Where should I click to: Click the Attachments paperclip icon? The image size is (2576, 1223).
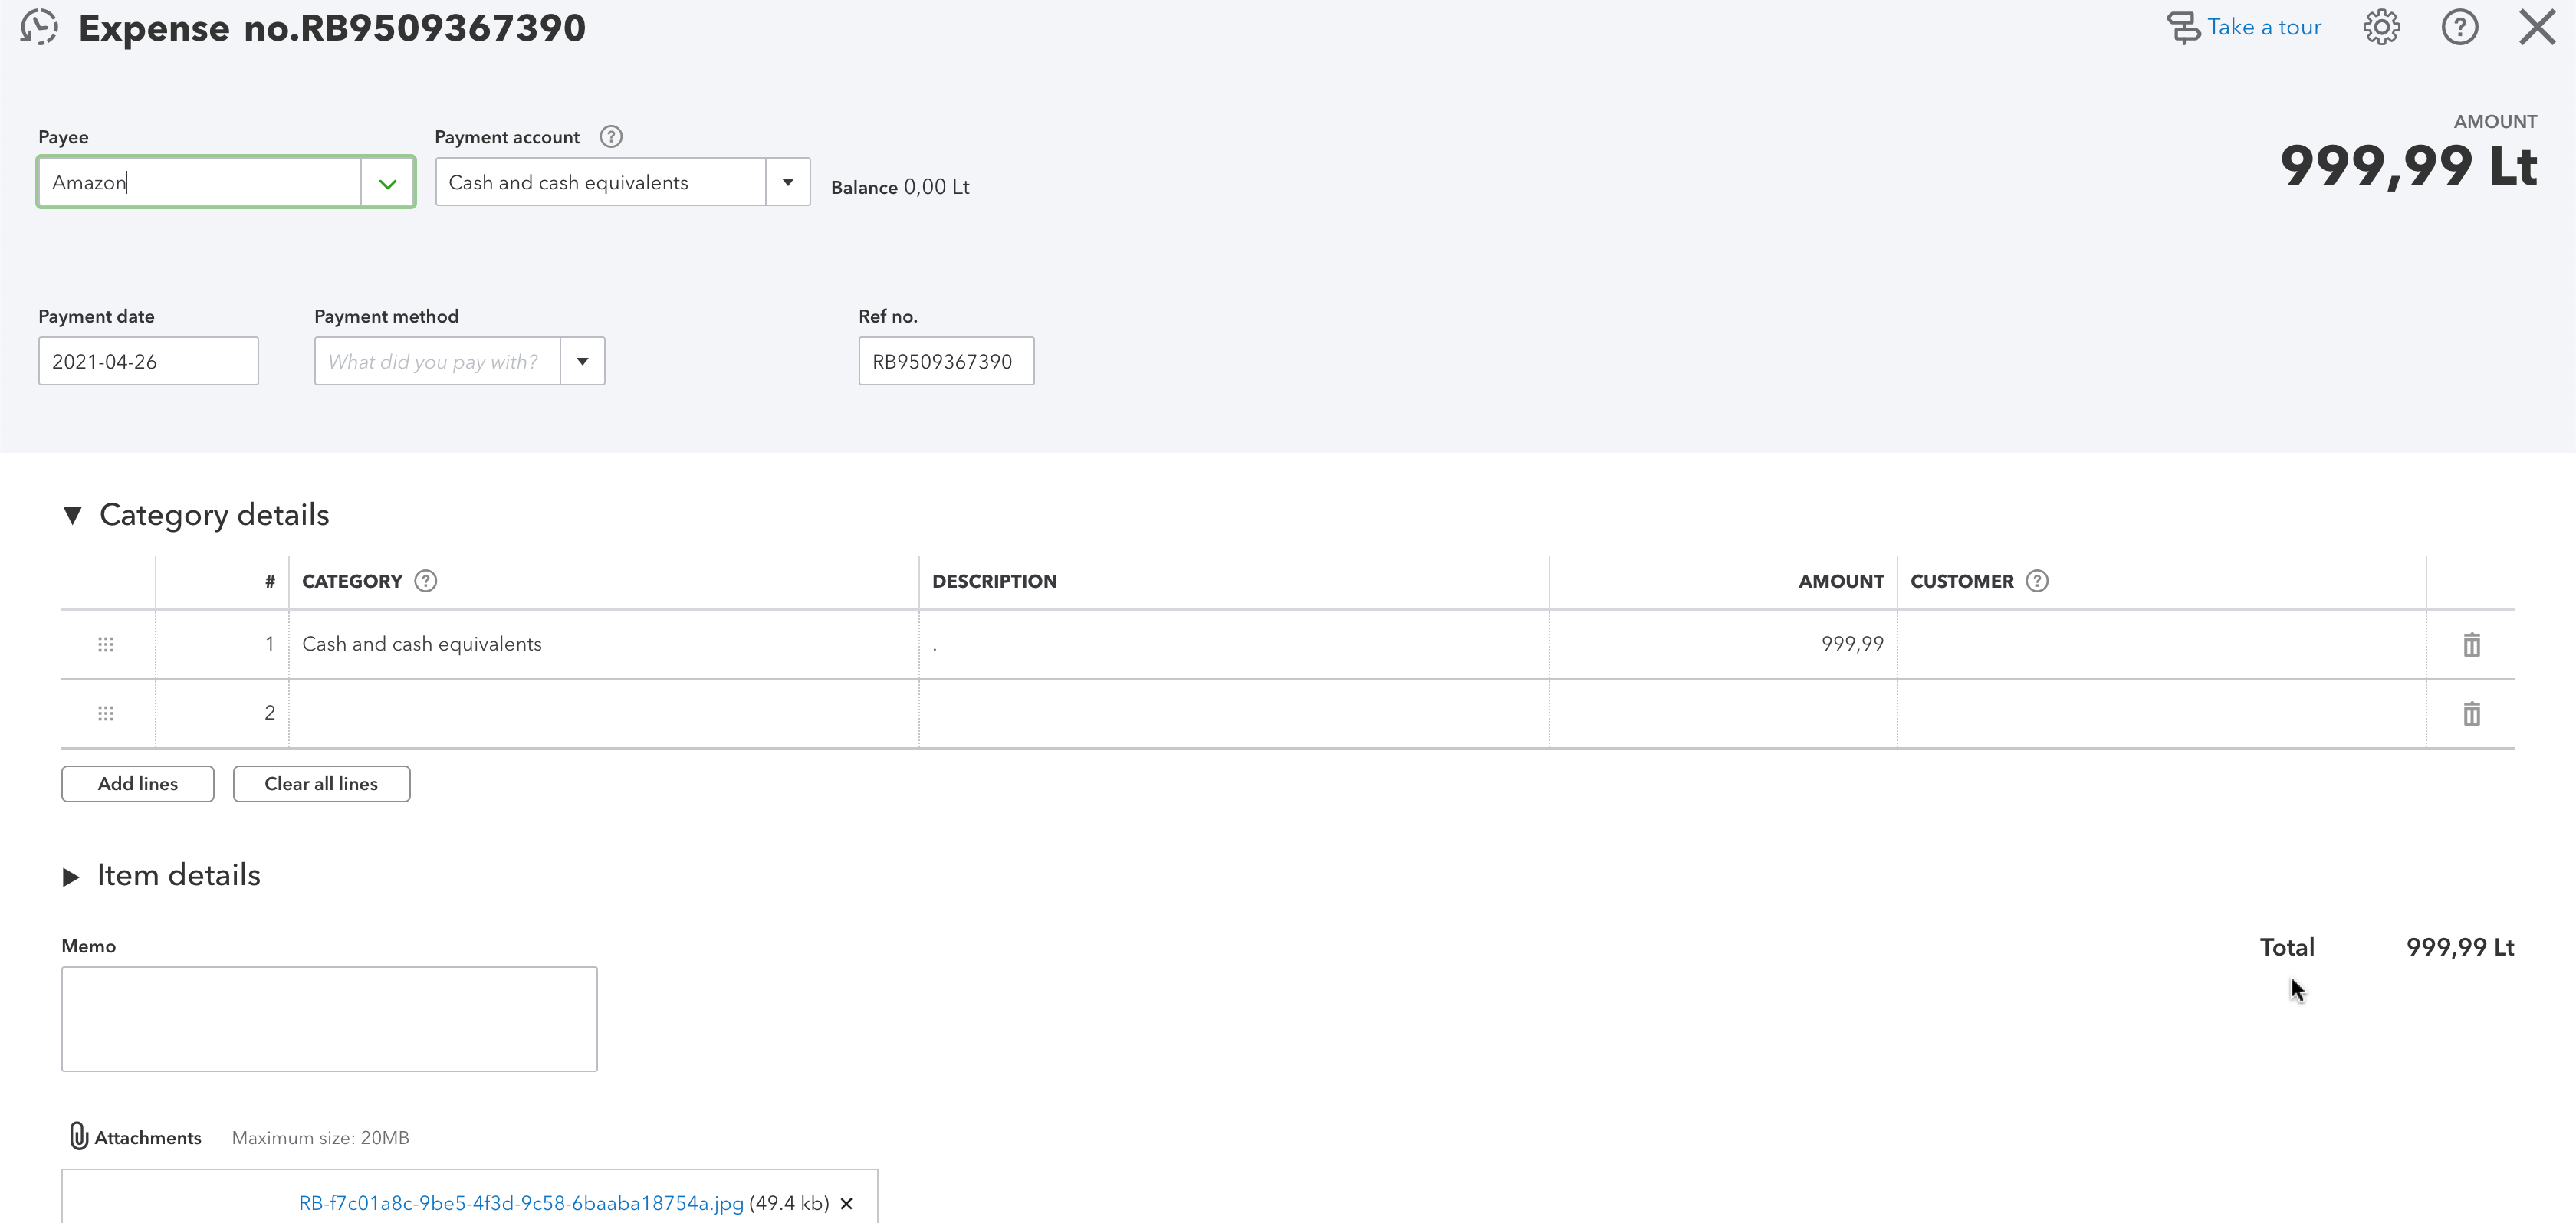click(78, 1136)
